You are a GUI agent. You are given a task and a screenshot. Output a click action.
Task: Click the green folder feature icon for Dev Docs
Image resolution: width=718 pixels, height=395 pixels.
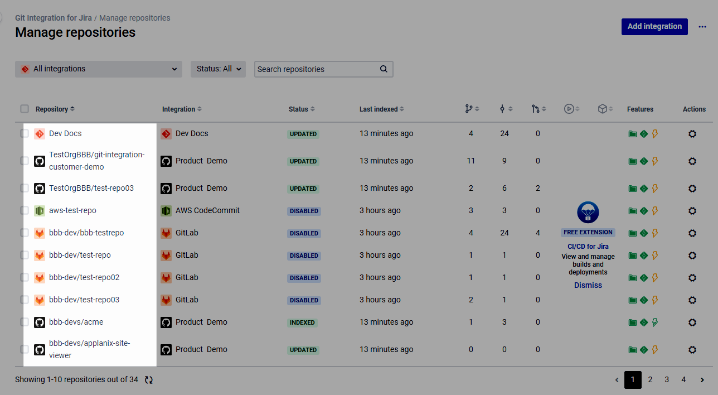pyautogui.click(x=633, y=134)
